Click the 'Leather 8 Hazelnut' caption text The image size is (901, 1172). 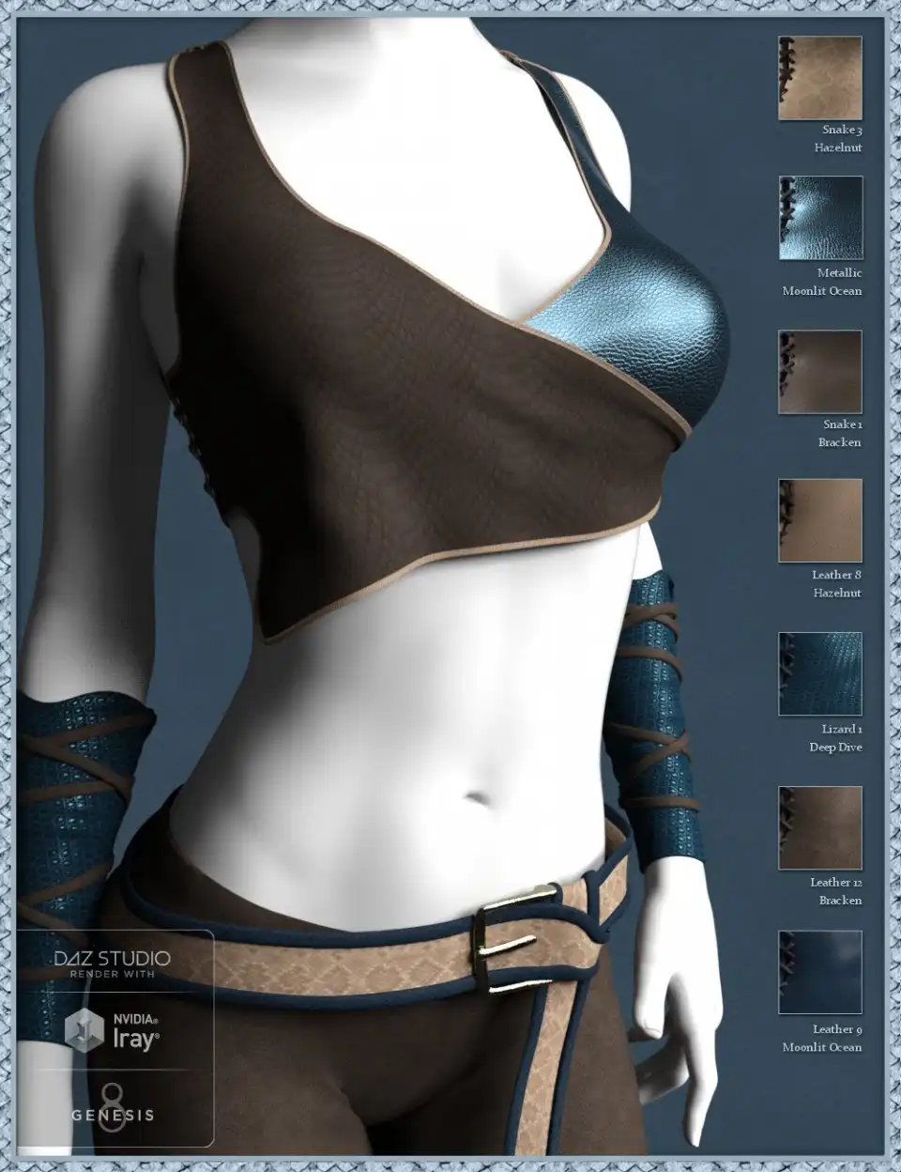click(x=836, y=583)
